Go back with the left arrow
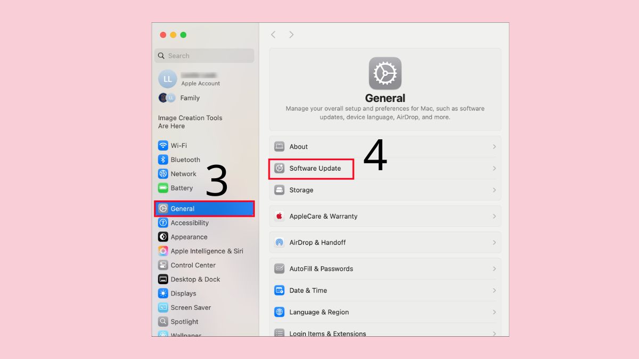The height and width of the screenshot is (359, 639). coord(273,35)
